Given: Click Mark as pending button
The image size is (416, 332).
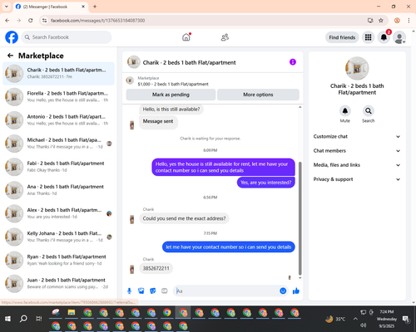Looking at the screenshot, I should click(x=171, y=95).
